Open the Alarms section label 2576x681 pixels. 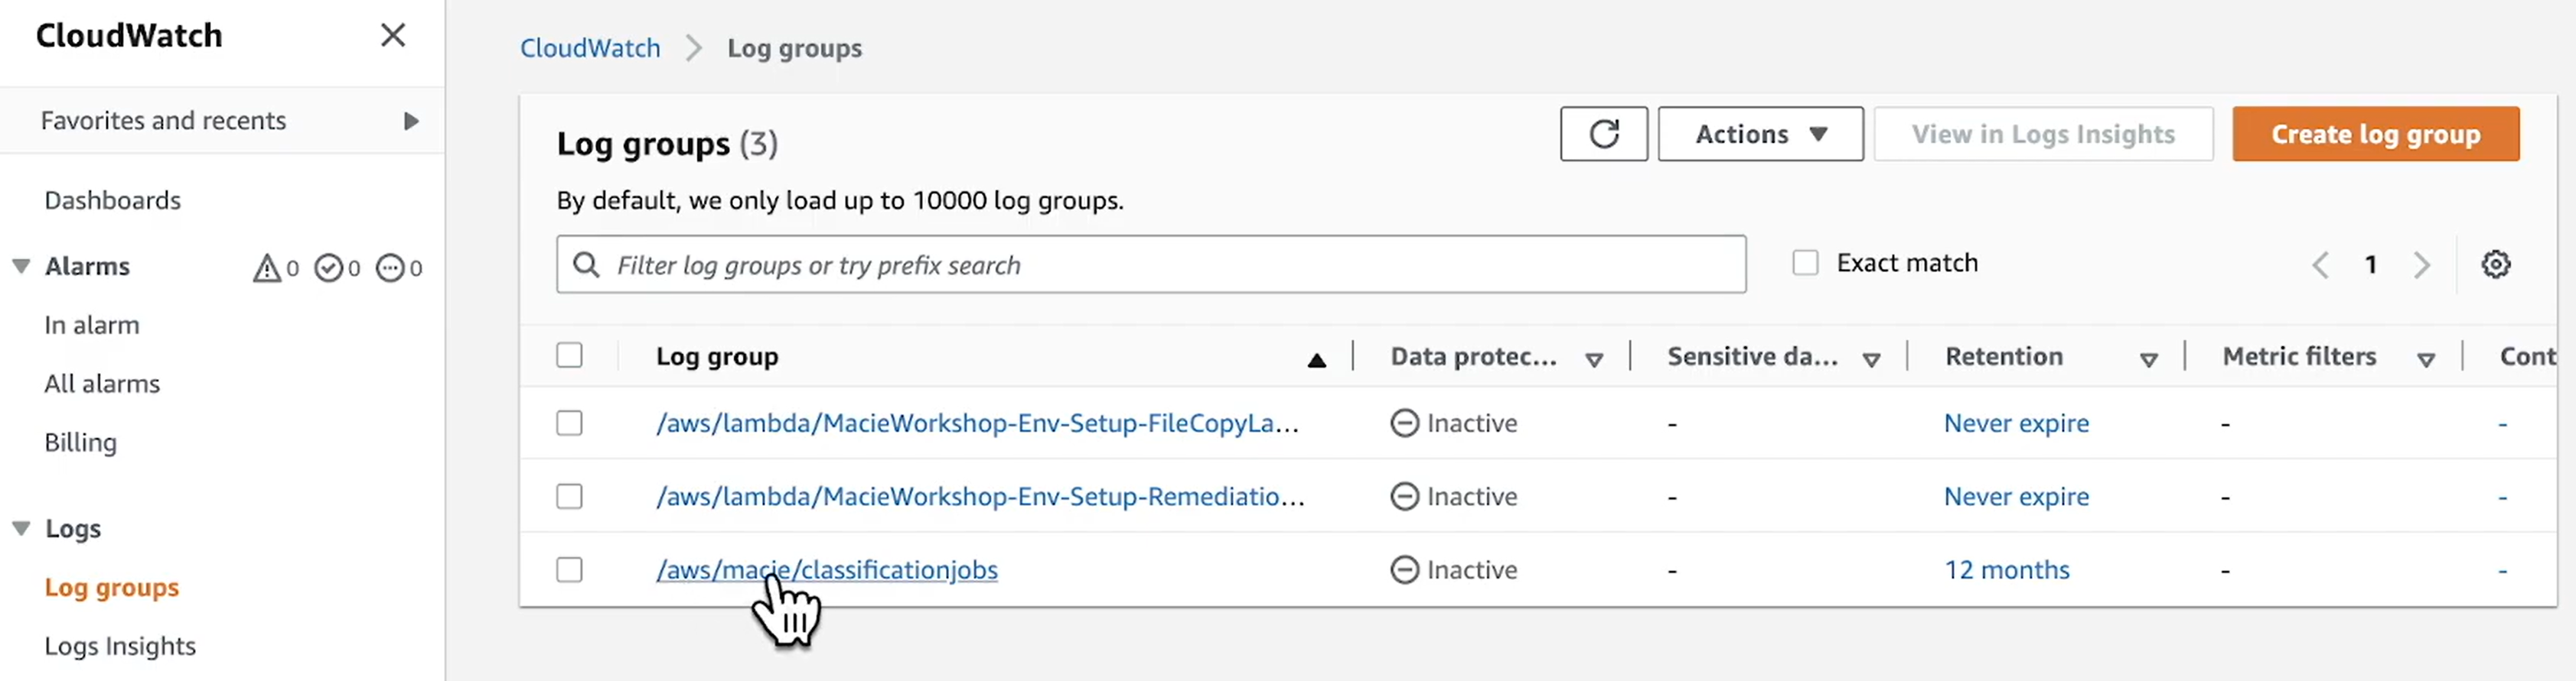[x=87, y=267]
